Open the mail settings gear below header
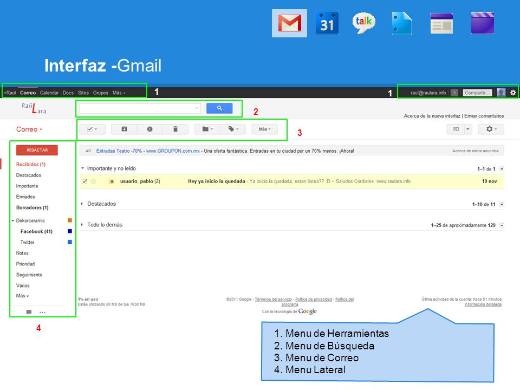 coord(491,129)
